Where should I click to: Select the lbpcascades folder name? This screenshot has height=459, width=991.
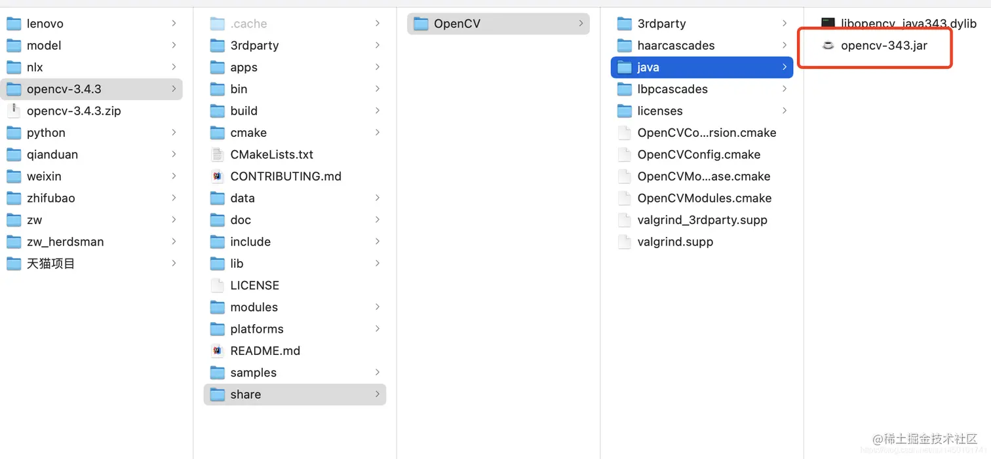[x=672, y=89]
